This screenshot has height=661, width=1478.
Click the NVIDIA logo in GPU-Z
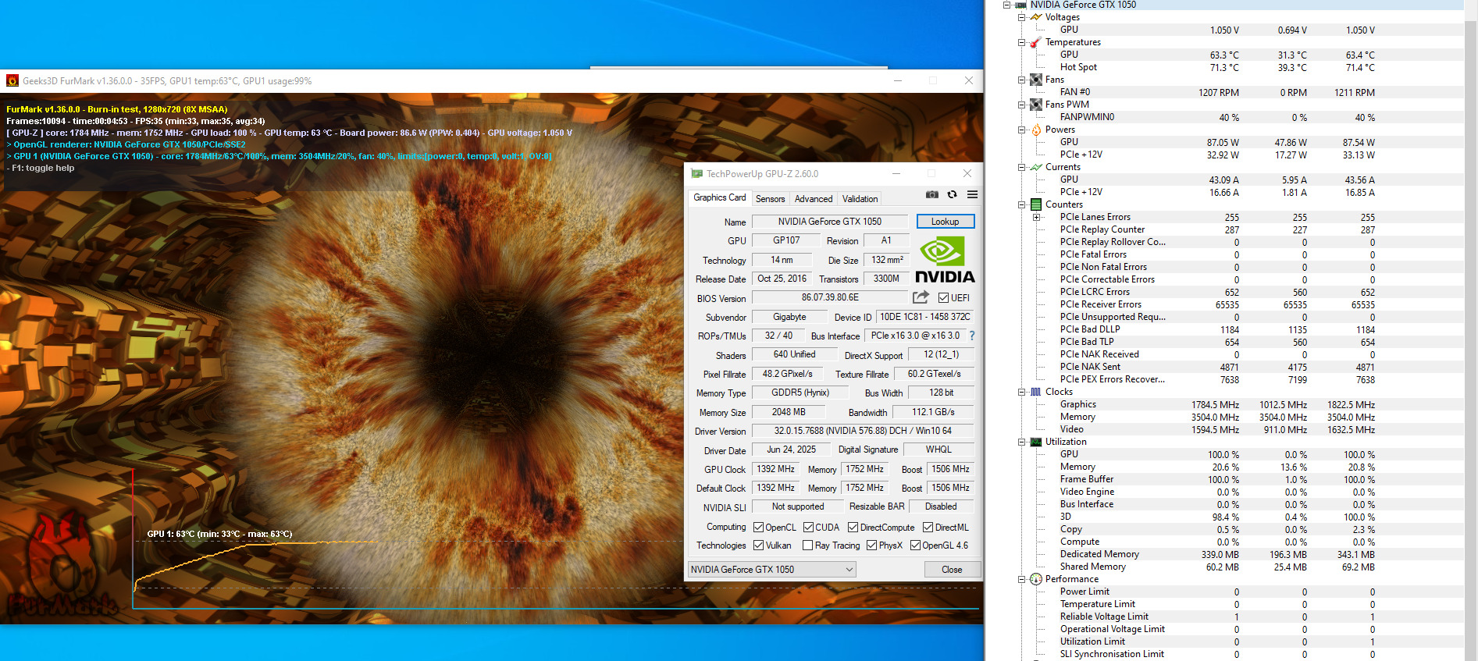(x=945, y=261)
